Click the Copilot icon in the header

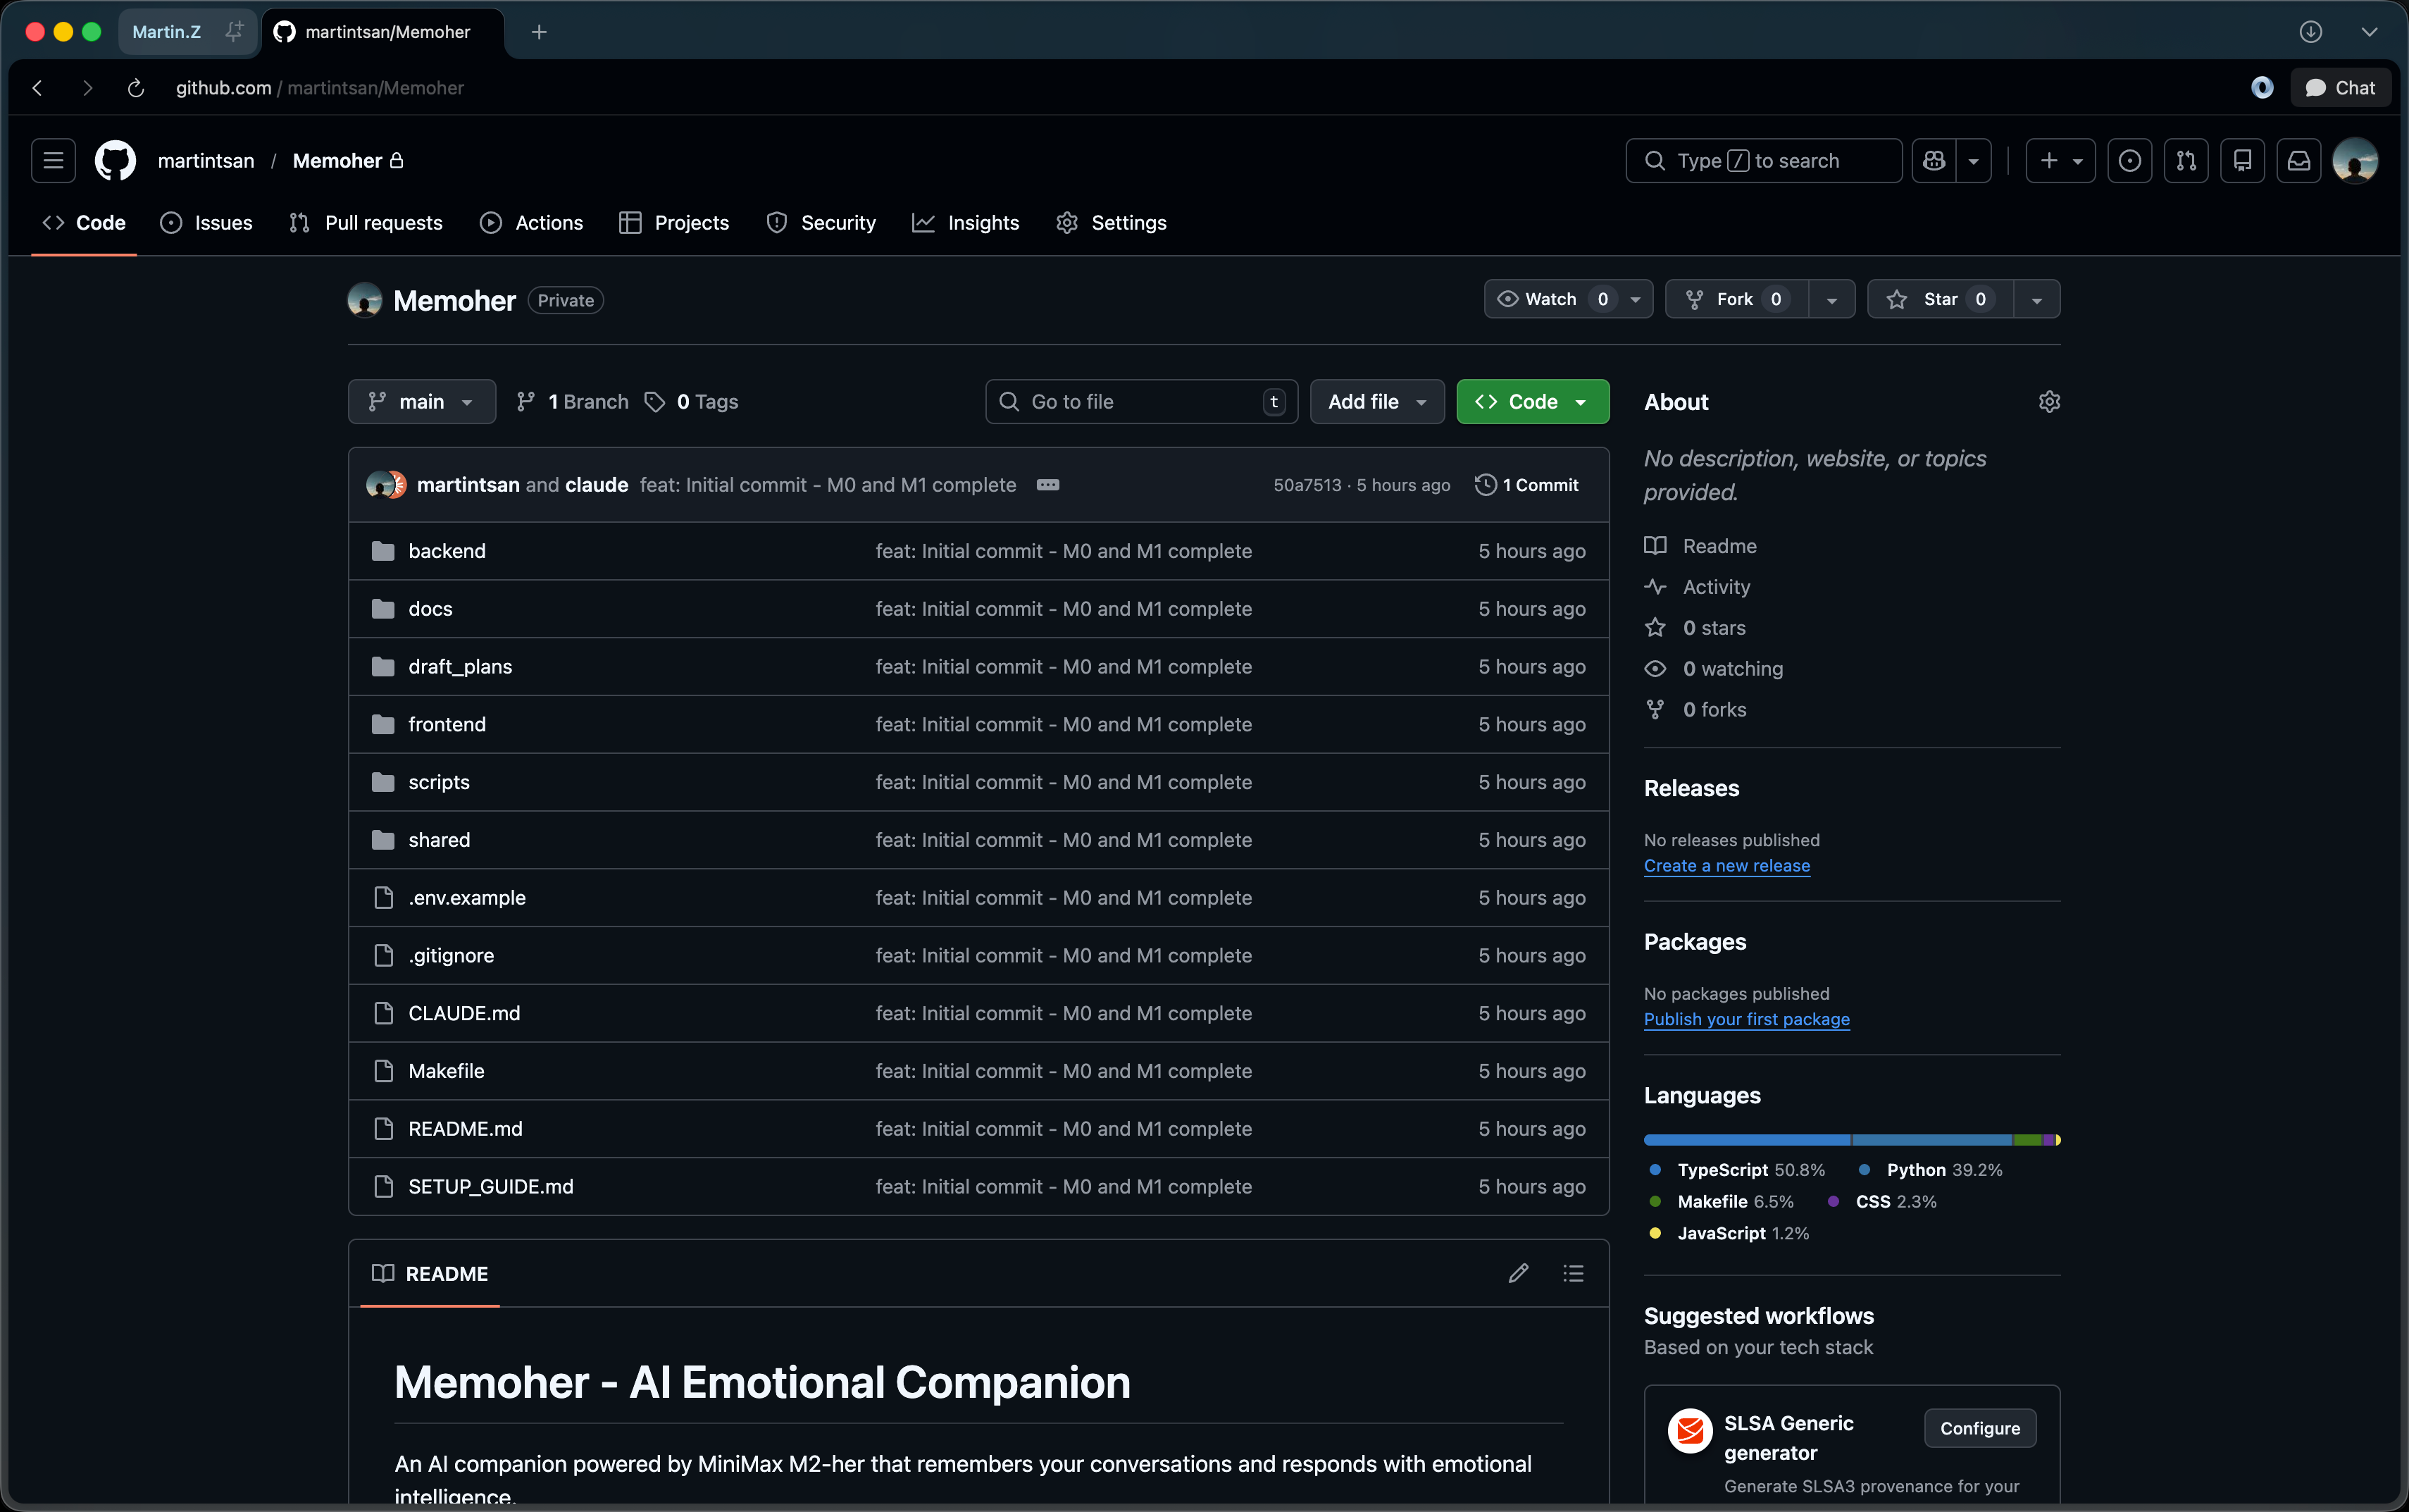[x=1935, y=160]
